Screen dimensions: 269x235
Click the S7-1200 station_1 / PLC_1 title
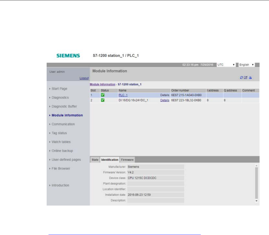point(116,56)
